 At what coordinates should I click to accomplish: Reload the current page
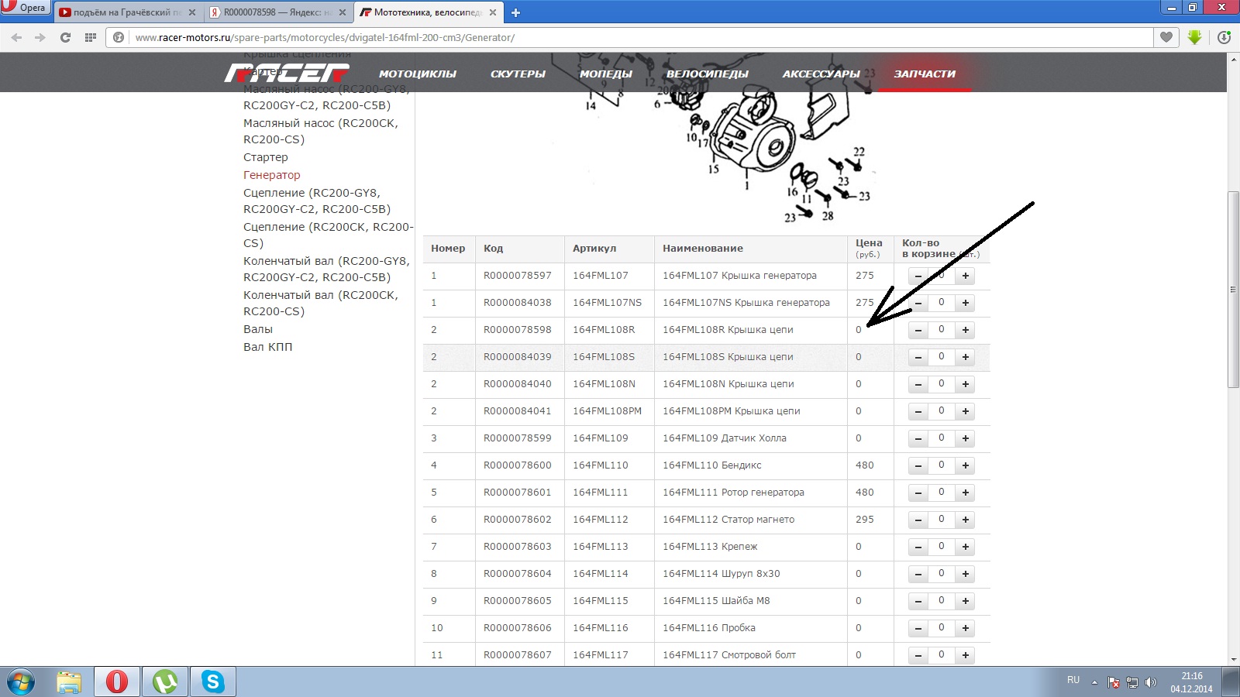(65, 37)
